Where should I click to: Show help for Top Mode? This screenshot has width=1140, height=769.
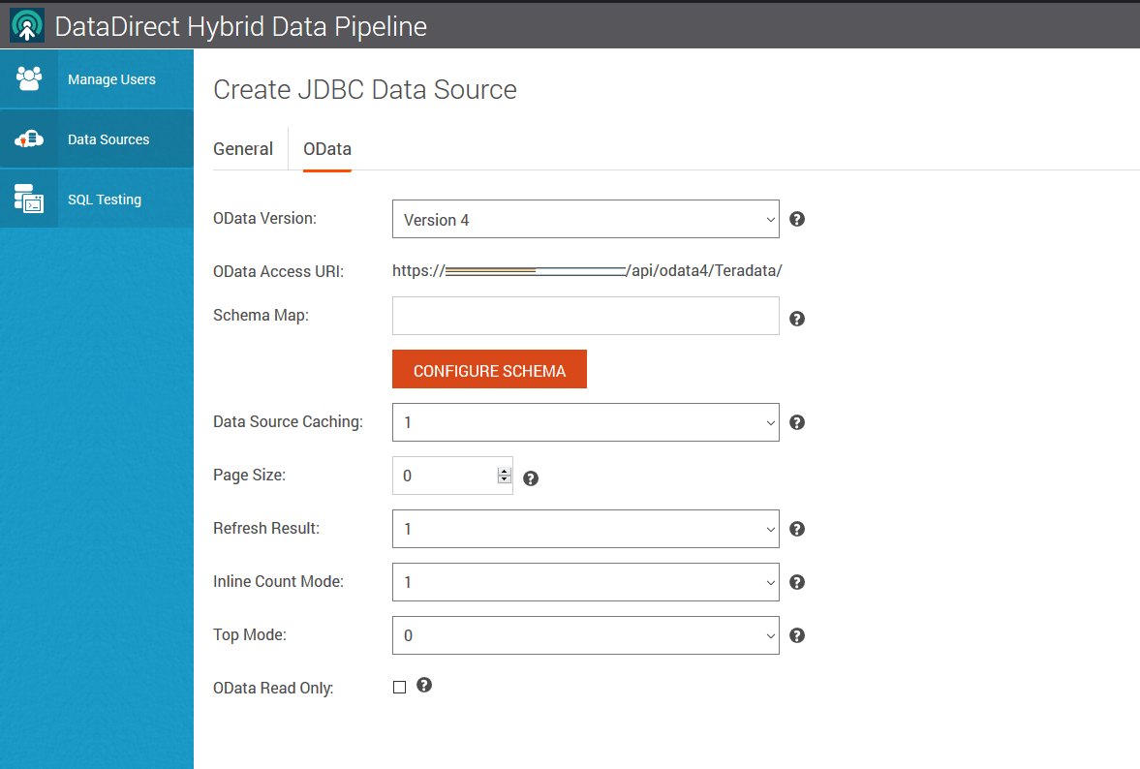coord(797,635)
